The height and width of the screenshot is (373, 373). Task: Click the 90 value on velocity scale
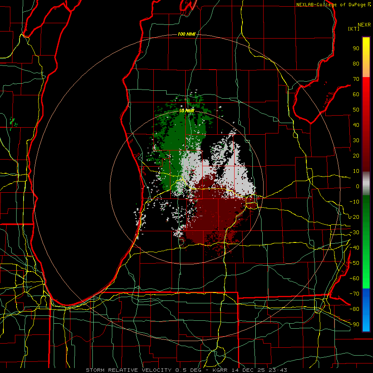[356, 48]
